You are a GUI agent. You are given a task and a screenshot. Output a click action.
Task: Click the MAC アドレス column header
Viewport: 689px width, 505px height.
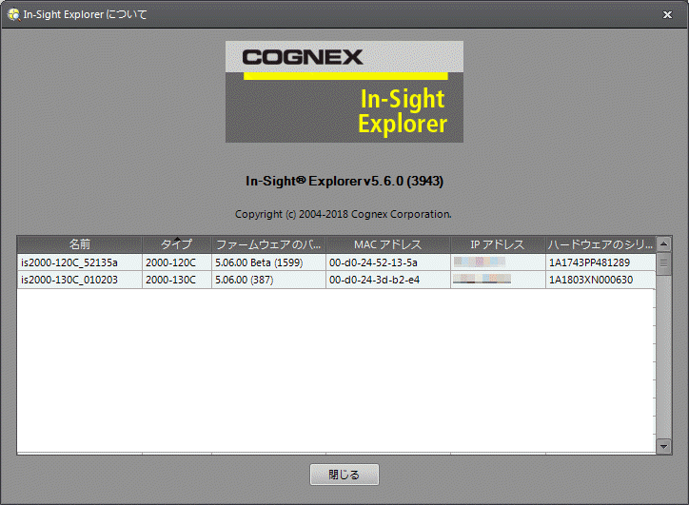pos(386,244)
